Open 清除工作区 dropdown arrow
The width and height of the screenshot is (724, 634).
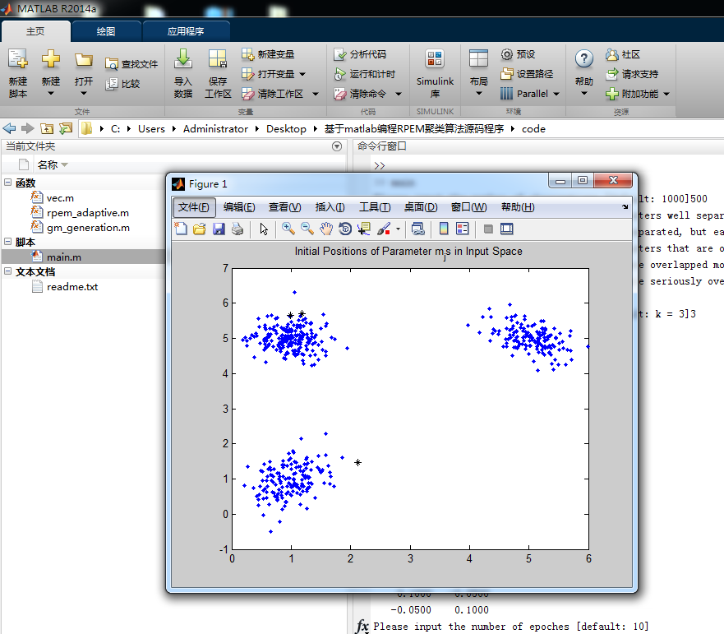(x=316, y=94)
